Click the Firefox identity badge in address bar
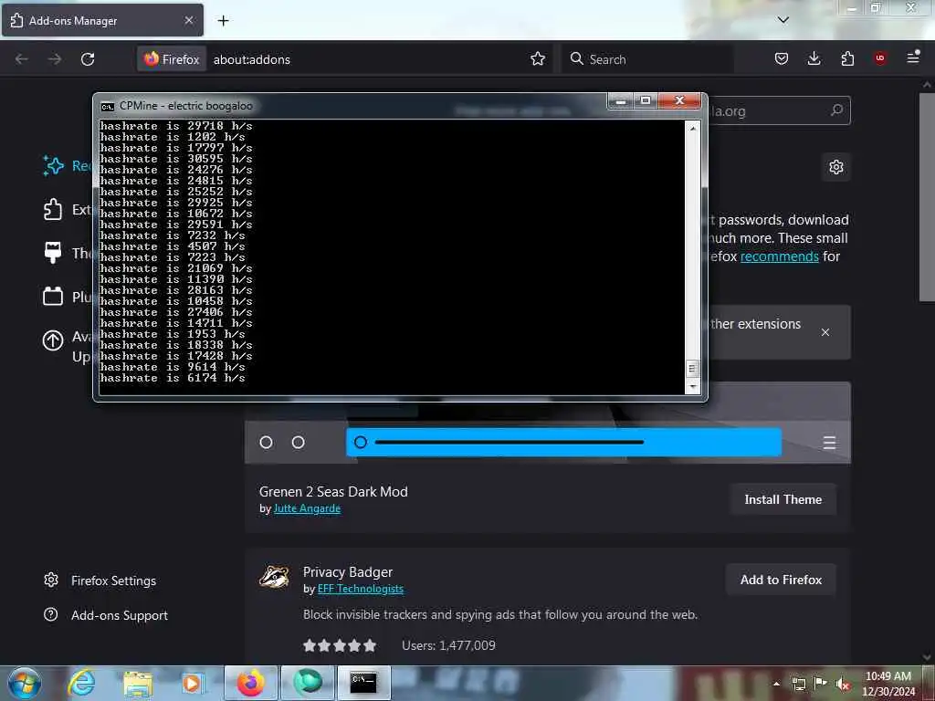935x701 pixels. (x=172, y=59)
